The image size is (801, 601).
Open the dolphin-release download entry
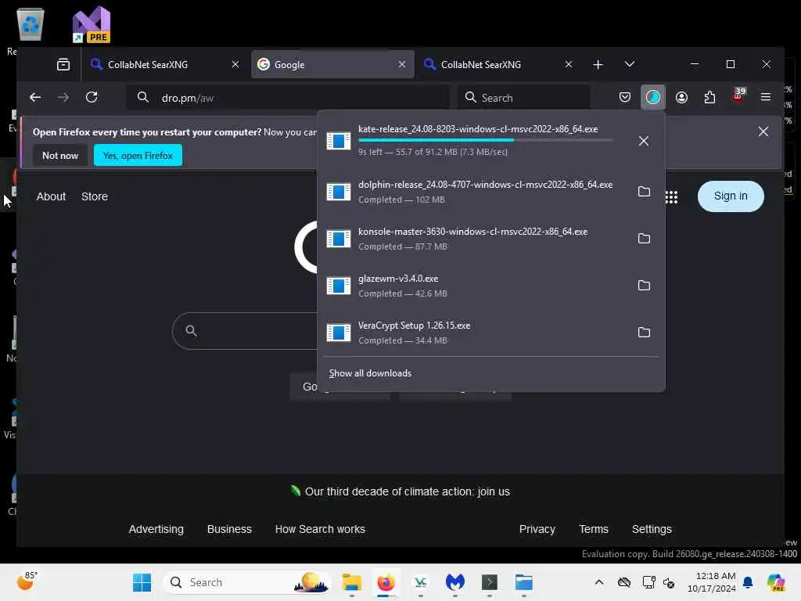(x=475, y=192)
